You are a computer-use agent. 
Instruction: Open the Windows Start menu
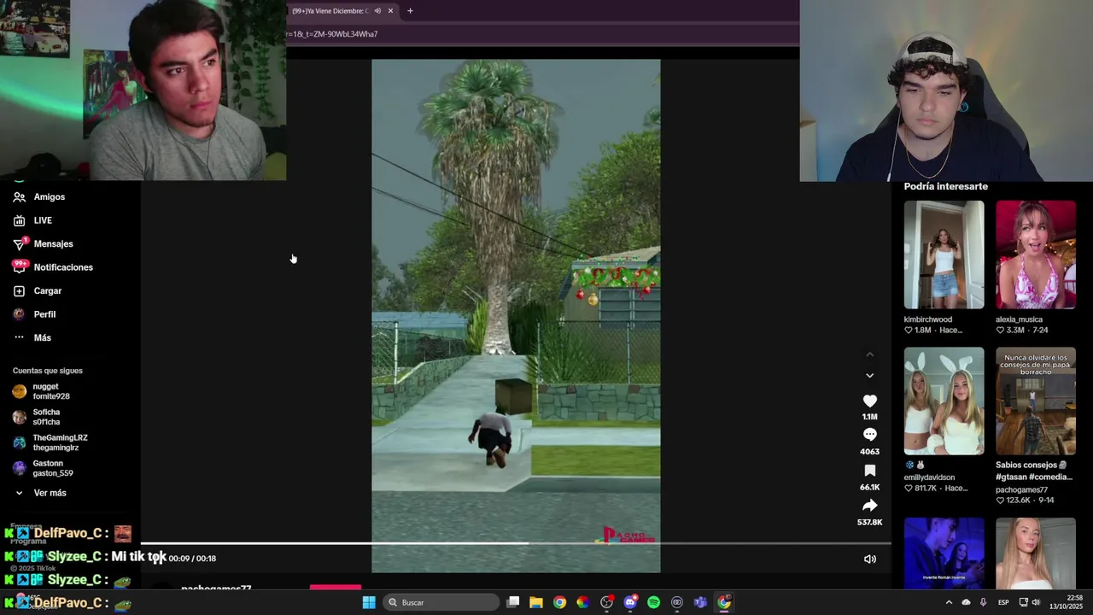pyautogui.click(x=368, y=602)
